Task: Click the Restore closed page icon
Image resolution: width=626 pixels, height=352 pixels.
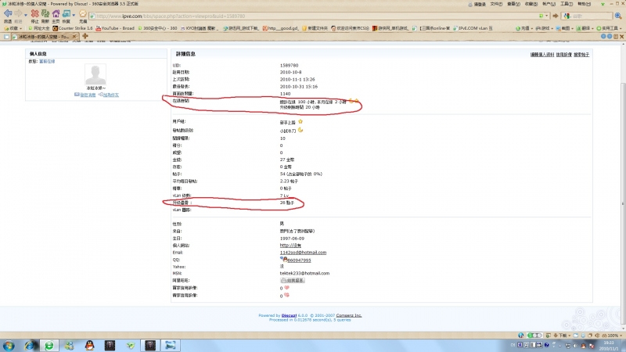Action: (67, 14)
